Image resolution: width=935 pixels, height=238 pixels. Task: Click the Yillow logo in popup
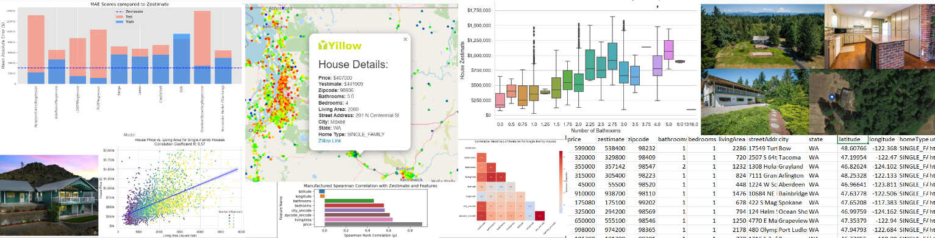coord(340,46)
